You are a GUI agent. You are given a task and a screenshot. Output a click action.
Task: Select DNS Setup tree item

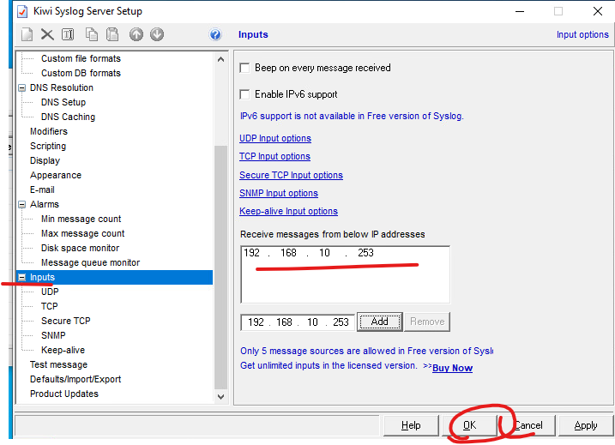tap(63, 102)
